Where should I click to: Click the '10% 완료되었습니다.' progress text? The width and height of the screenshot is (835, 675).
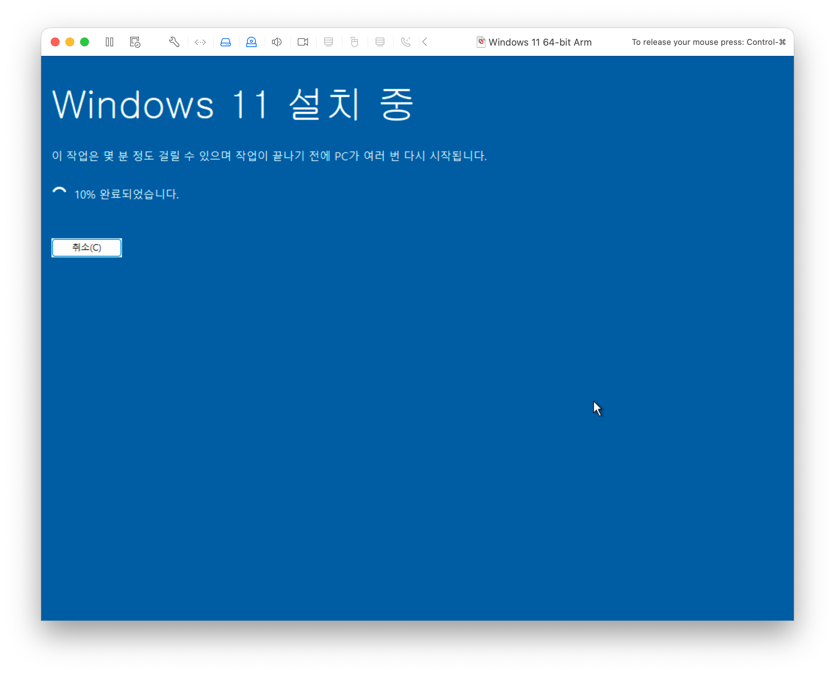point(126,194)
